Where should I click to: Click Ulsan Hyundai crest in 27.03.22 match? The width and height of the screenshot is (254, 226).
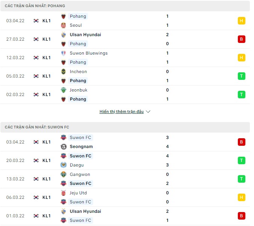click(63, 35)
